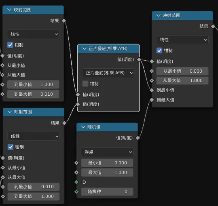218x206 pixels.
Task: Open 线性 dropdown in bottom-left 映射范围 node
Action: click(x=34, y=136)
